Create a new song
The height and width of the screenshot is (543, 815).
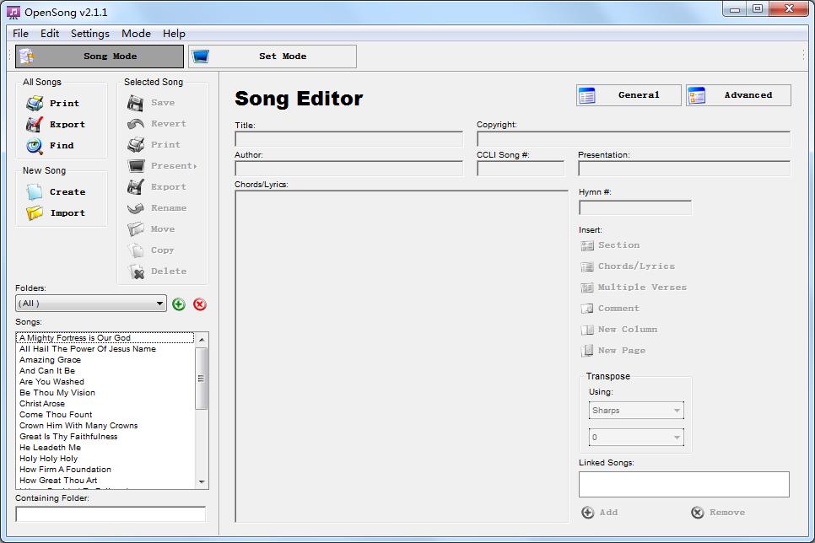[x=54, y=191]
